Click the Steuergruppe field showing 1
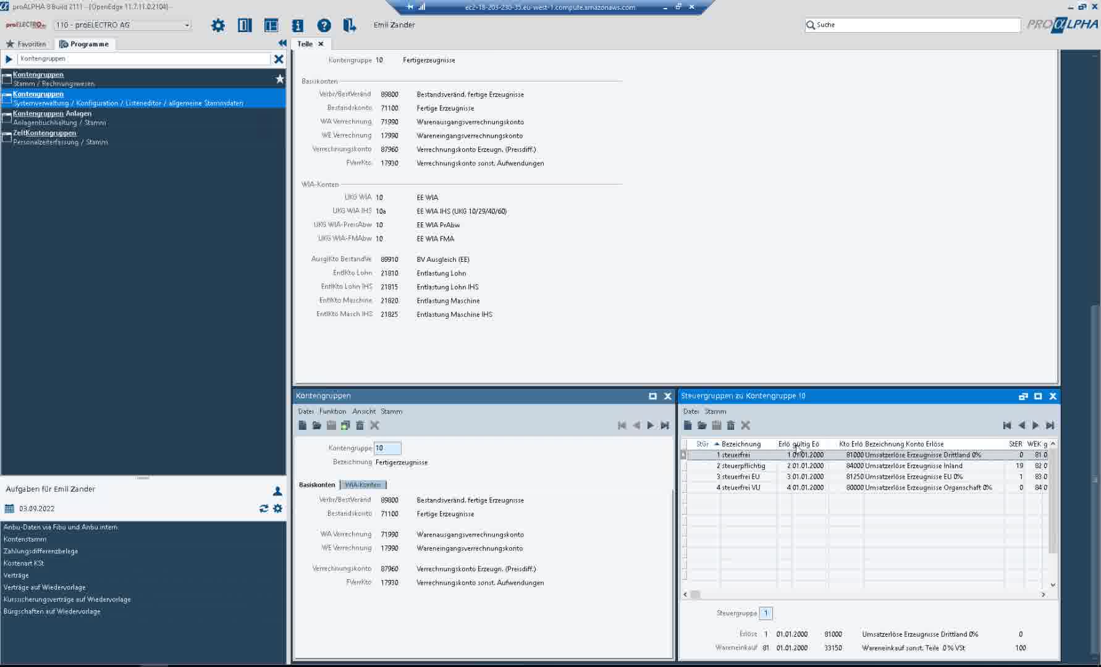The height and width of the screenshot is (667, 1101). tap(766, 613)
